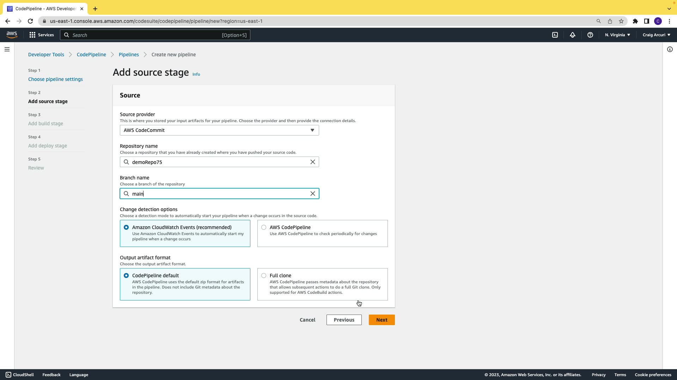Open the notifications bell icon
Screen dimensions: 677x380
click(x=573, y=35)
